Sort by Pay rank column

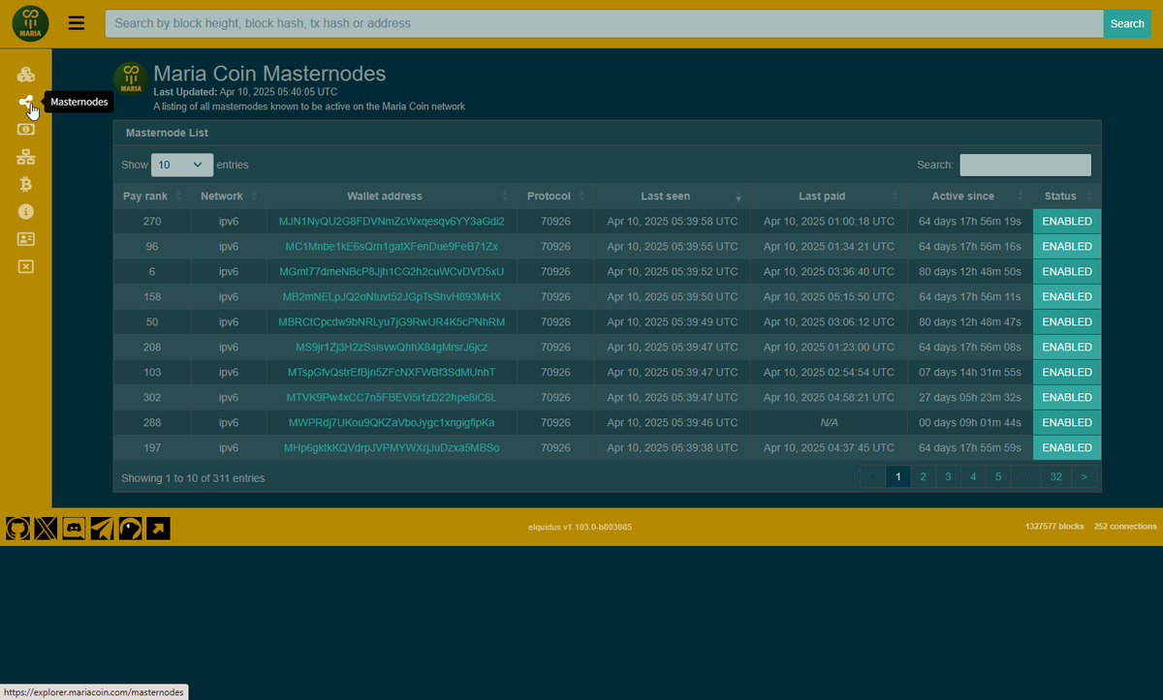tap(152, 197)
